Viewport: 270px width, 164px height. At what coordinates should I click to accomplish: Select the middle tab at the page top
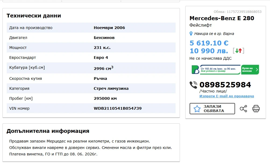pos(91,1)
